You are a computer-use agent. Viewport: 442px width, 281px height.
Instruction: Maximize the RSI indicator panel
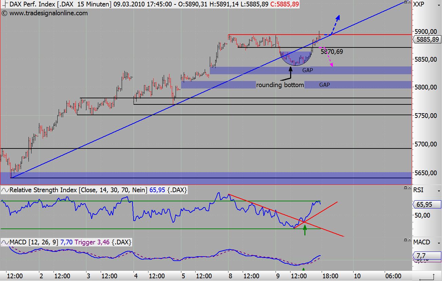coord(405,187)
